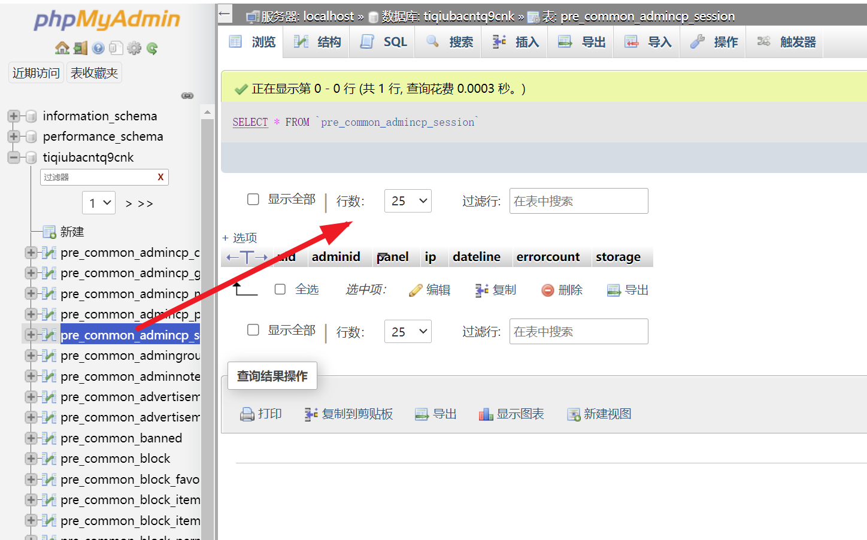Click the 打印 (print) icon
867x540 pixels.
(247, 414)
